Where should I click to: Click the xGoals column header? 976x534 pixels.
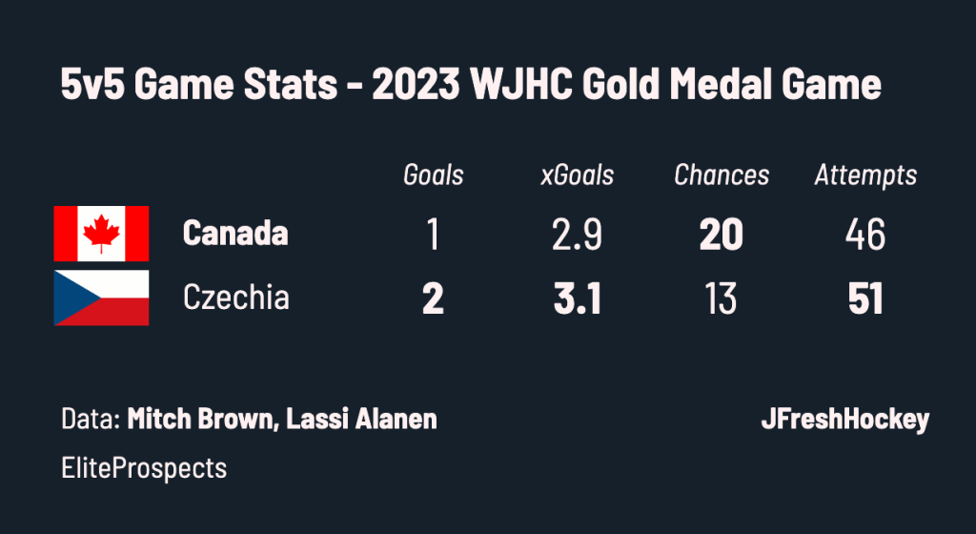coord(577,175)
